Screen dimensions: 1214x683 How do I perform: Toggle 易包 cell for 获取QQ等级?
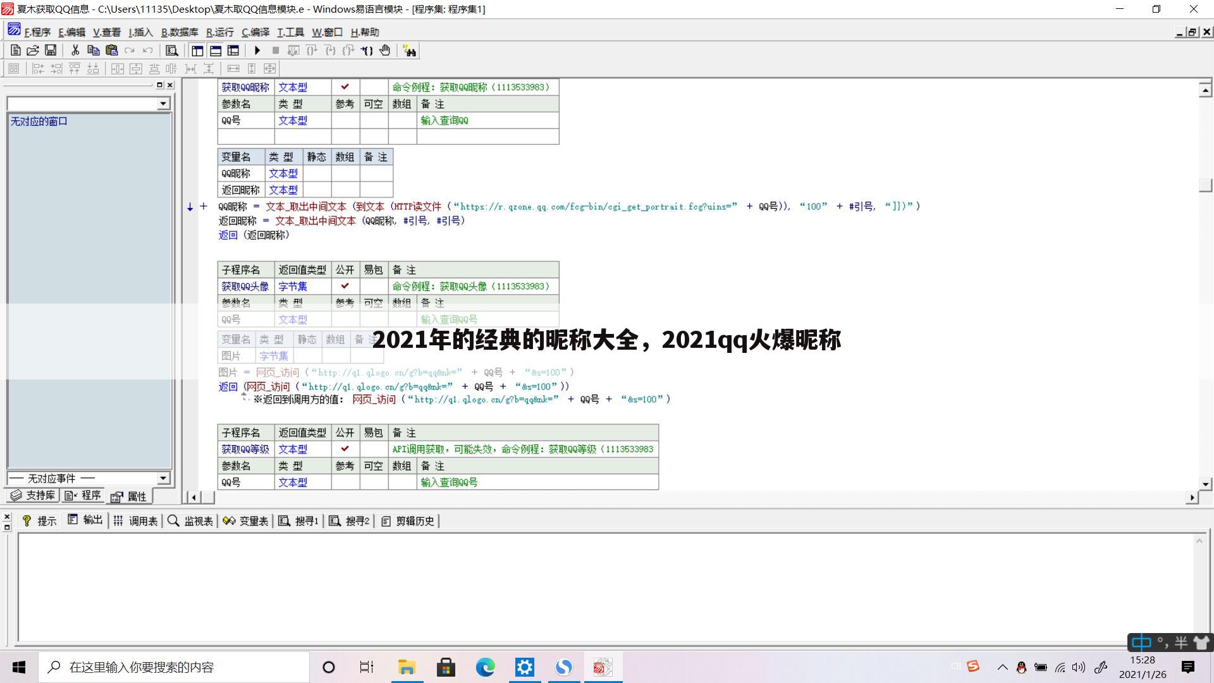pos(374,449)
